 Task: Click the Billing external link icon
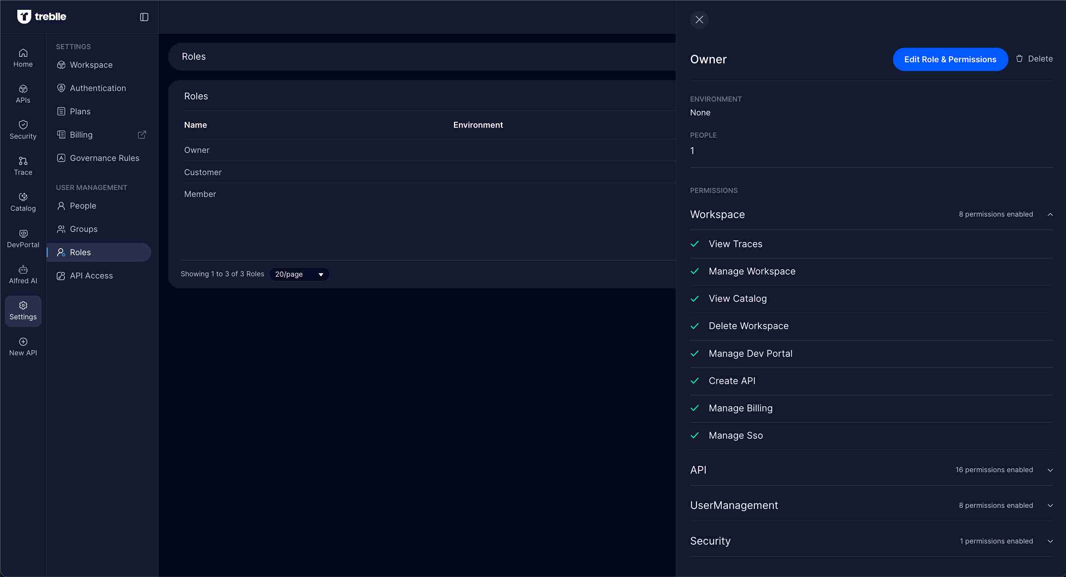[142, 135]
